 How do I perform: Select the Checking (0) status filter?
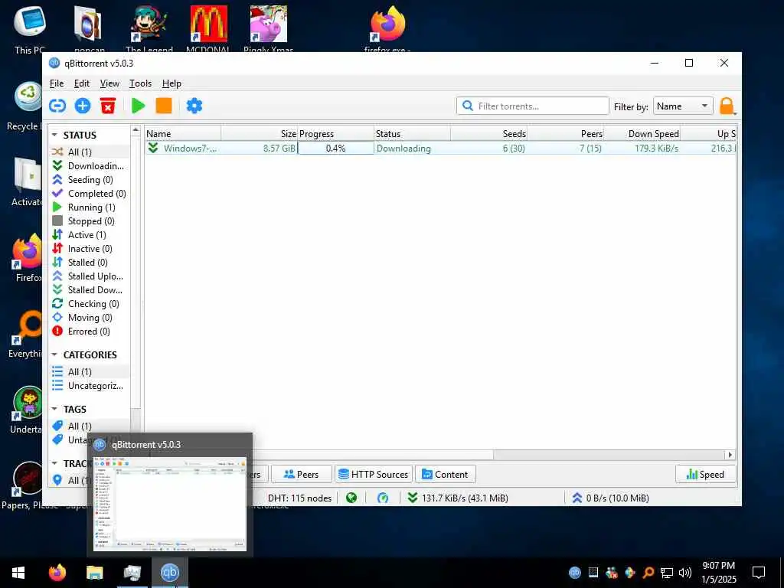90,303
